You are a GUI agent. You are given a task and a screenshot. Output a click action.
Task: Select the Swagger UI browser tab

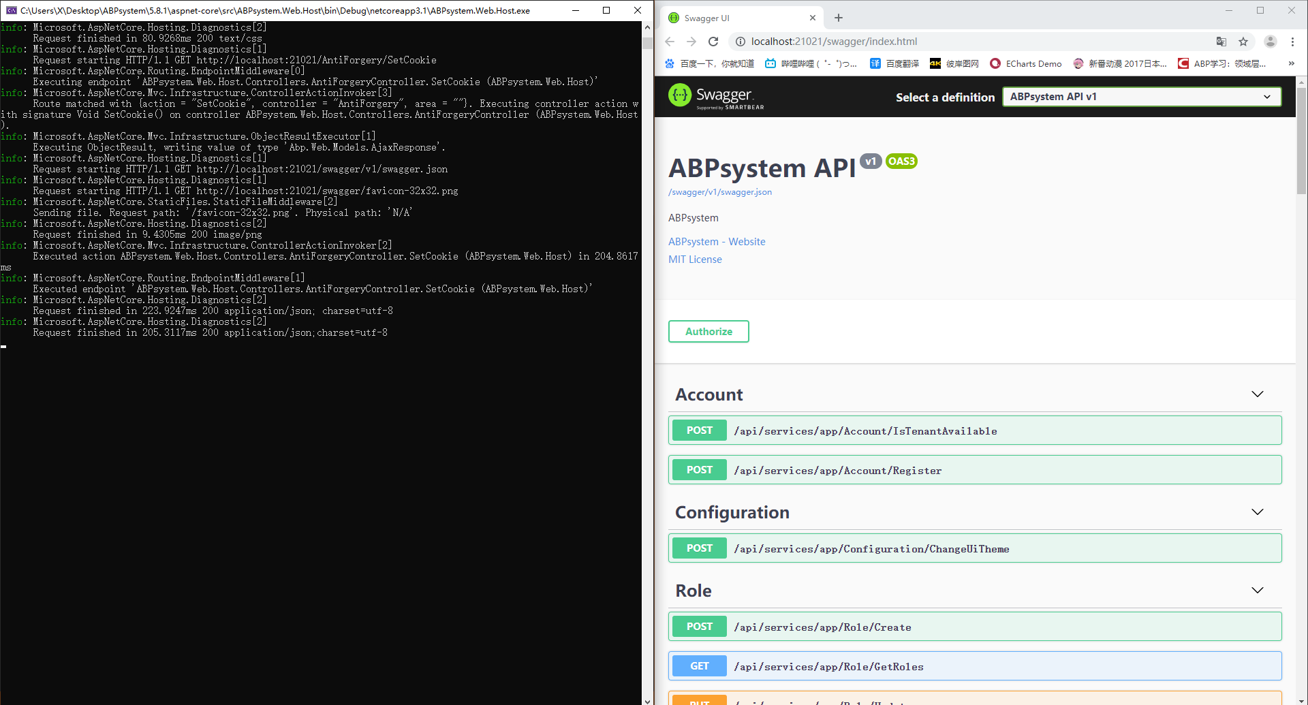[741, 18]
